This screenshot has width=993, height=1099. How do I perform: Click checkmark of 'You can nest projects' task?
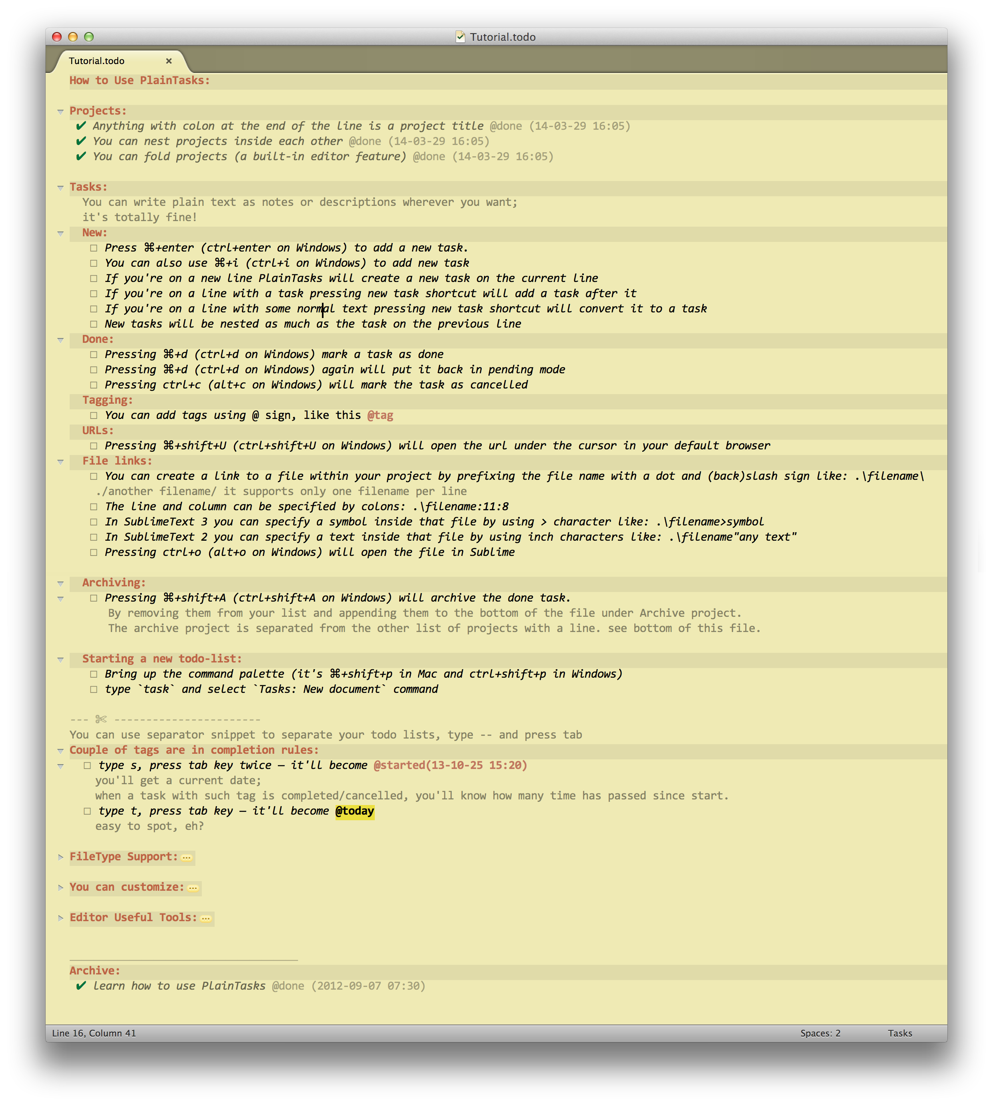coord(81,141)
